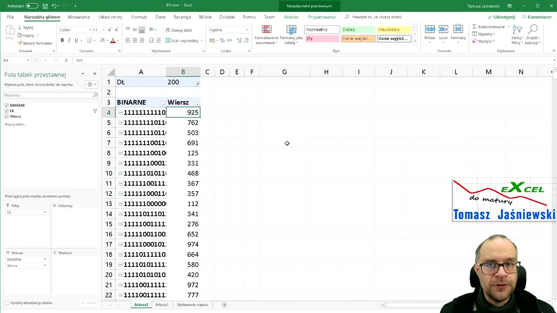557x313 pixels.
Task: Uncheck the BINARNE field checkbox
Action: pos(7,105)
